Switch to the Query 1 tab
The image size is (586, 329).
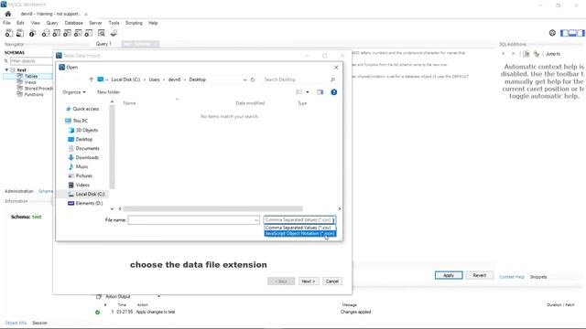[103, 44]
